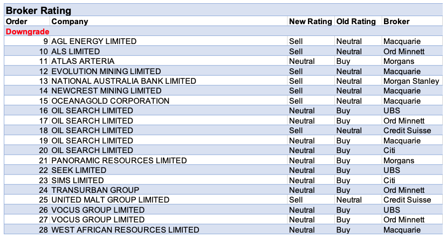Click the SEEK LIMITED company cell
The height and width of the screenshot is (238, 446).
click(x=79, y=170)
